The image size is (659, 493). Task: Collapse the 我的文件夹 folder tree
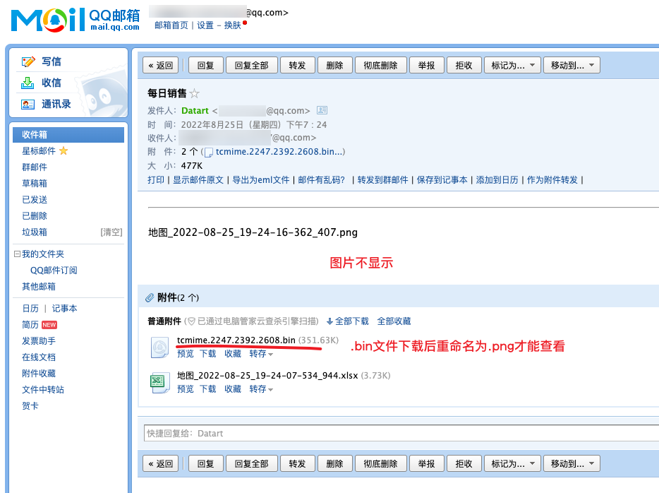[17, 254]
